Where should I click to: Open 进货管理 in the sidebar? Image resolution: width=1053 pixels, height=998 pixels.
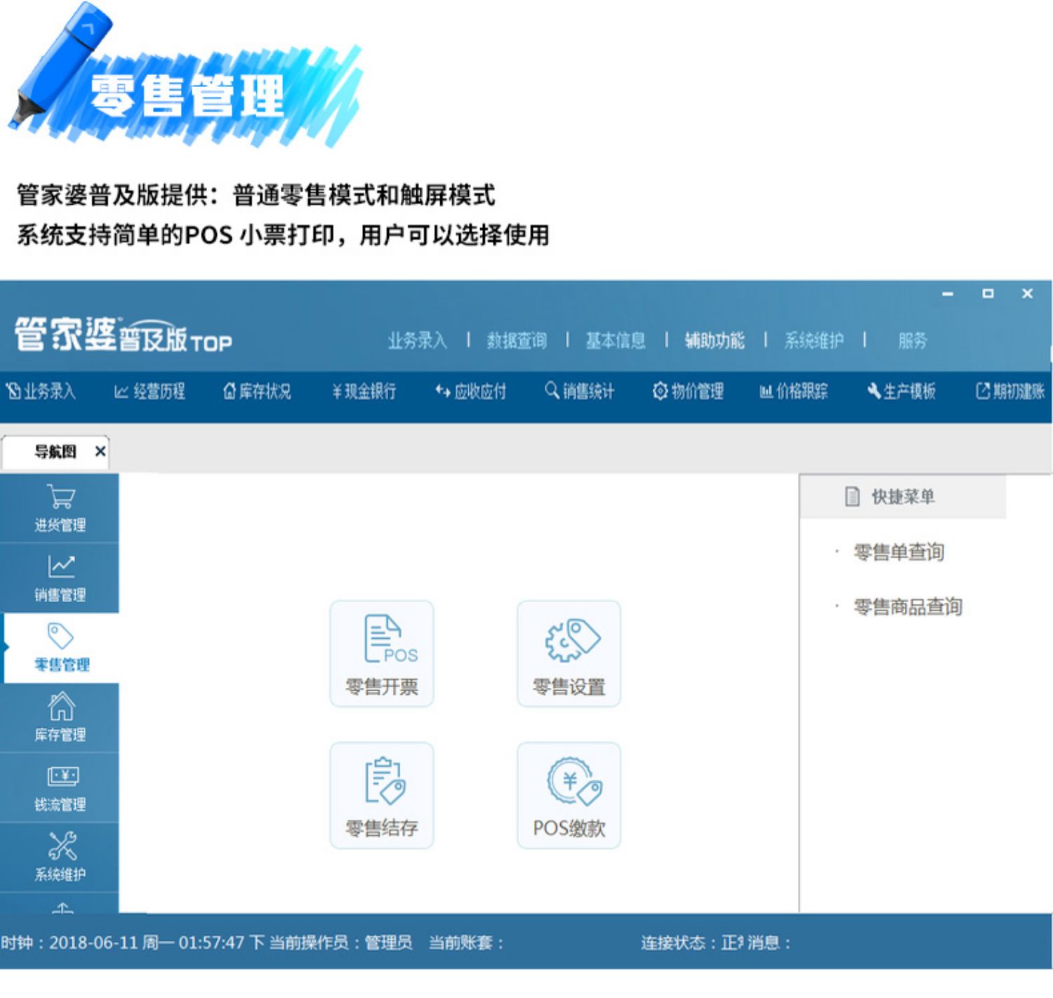(60, 508)
